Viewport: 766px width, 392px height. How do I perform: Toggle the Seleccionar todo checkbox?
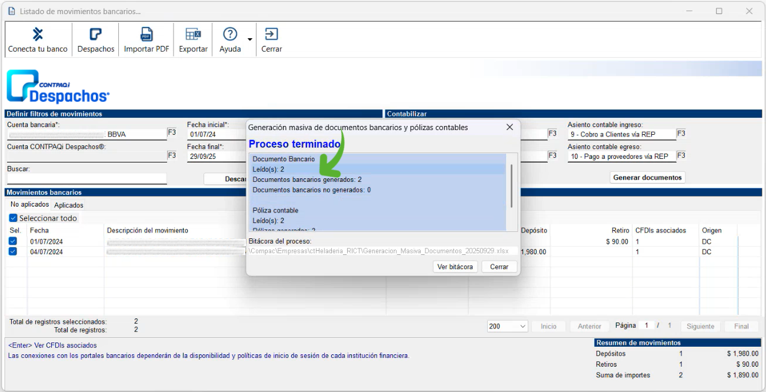(13, 218)
